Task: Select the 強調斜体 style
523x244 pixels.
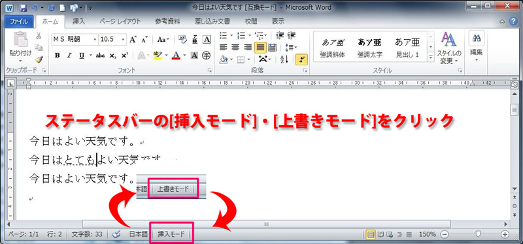Action: 332,47
